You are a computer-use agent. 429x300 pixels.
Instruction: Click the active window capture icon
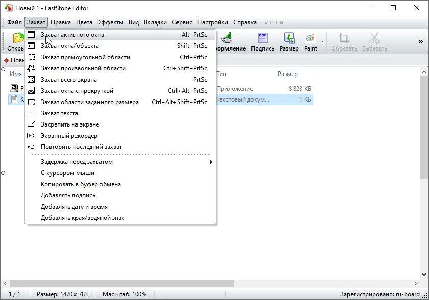31,35
